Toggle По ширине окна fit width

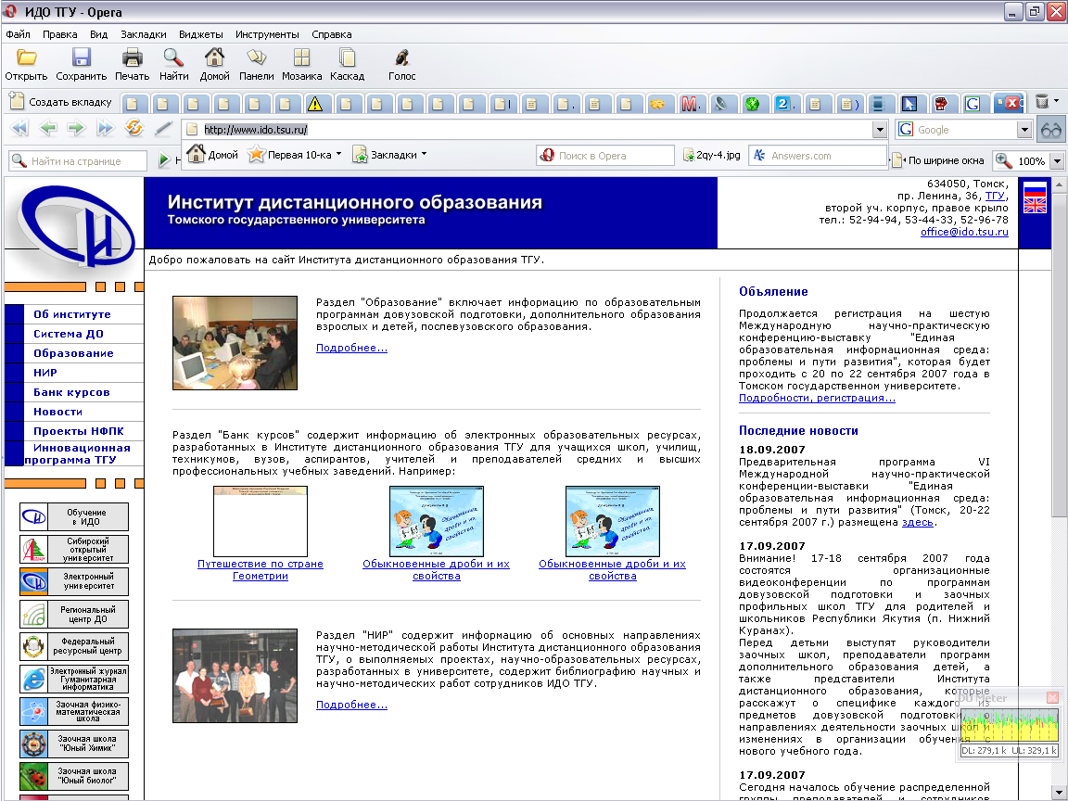pyautogui.click(x=938, y=160)
